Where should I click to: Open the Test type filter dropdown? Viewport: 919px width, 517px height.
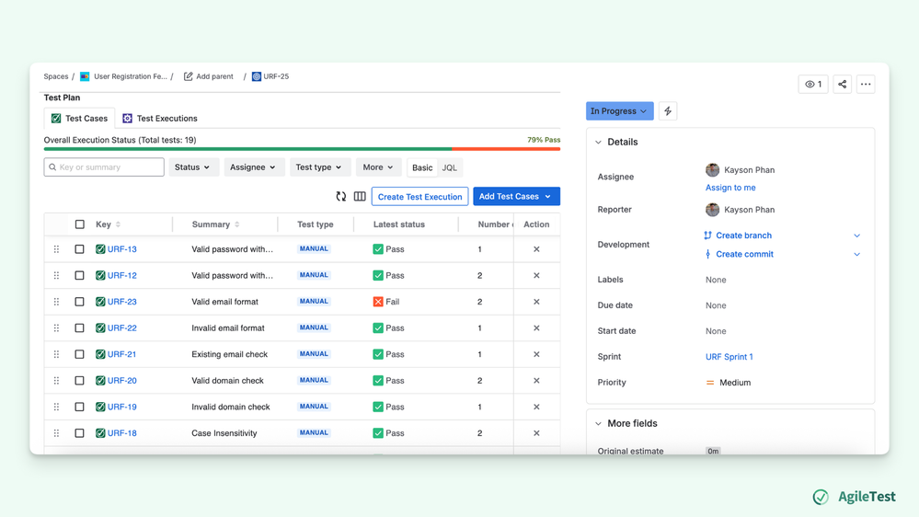pyautogui.click(x=319, y=167)
